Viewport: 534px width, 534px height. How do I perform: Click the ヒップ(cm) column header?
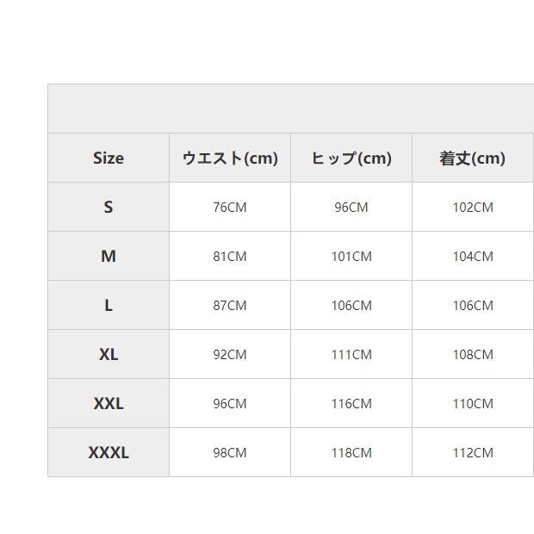point(351,158)
